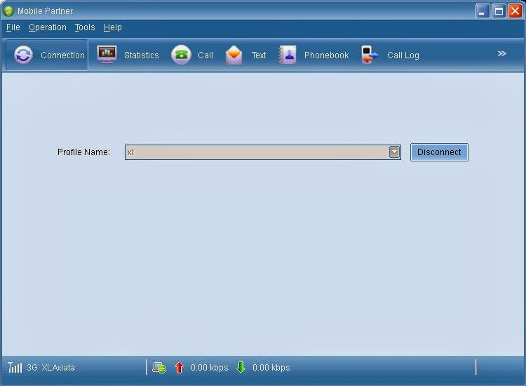The height and width of the screenshot is (386, 526).
Task: Click the Disconnect button
Action: point(439,152)
